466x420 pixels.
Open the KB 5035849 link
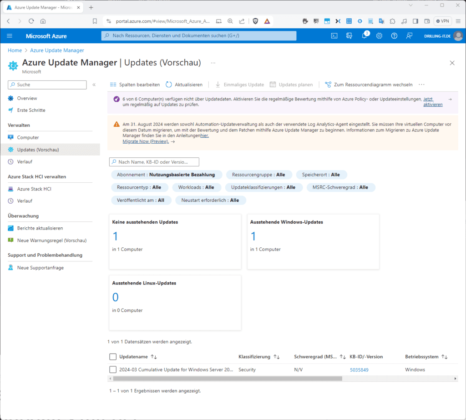coord(359,370)
